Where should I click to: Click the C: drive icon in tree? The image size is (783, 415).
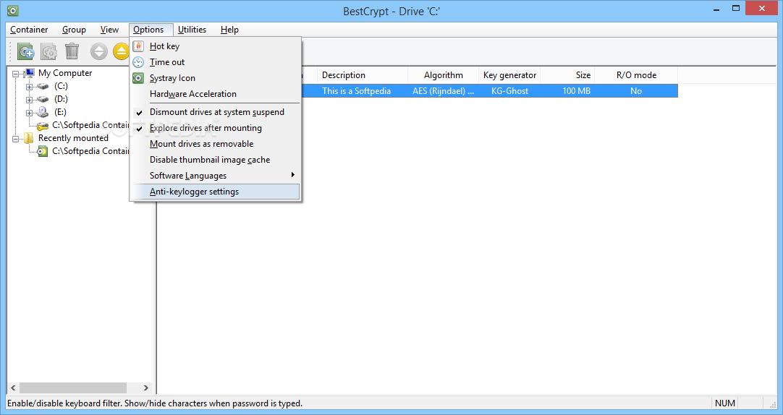43,86
